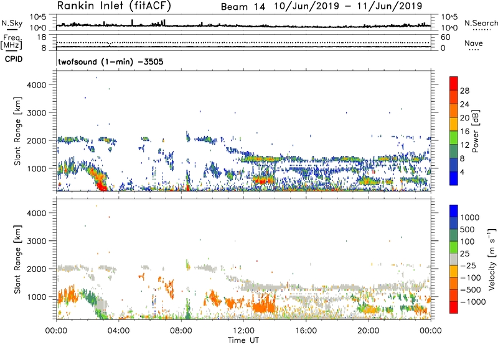Click the '-100' label on the Velocity colorbar

pos(471,278)
